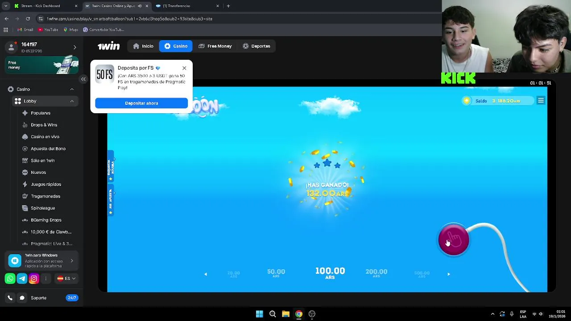Decrease bet with left arrow
The image size is (571, 321).
tap(206, 274)
